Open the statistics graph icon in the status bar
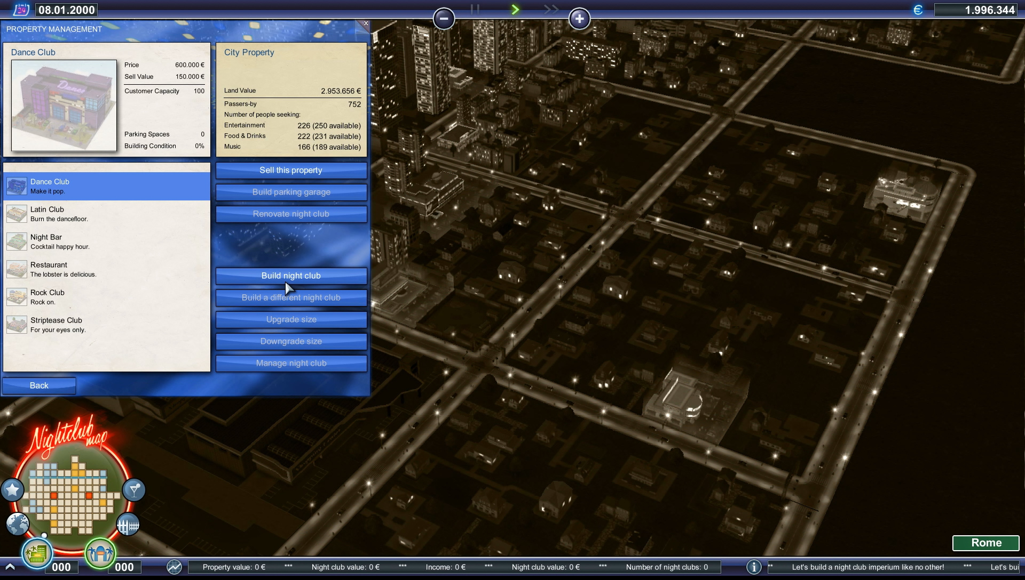This screenshot has width=1025, height=580. pos(174,567)
